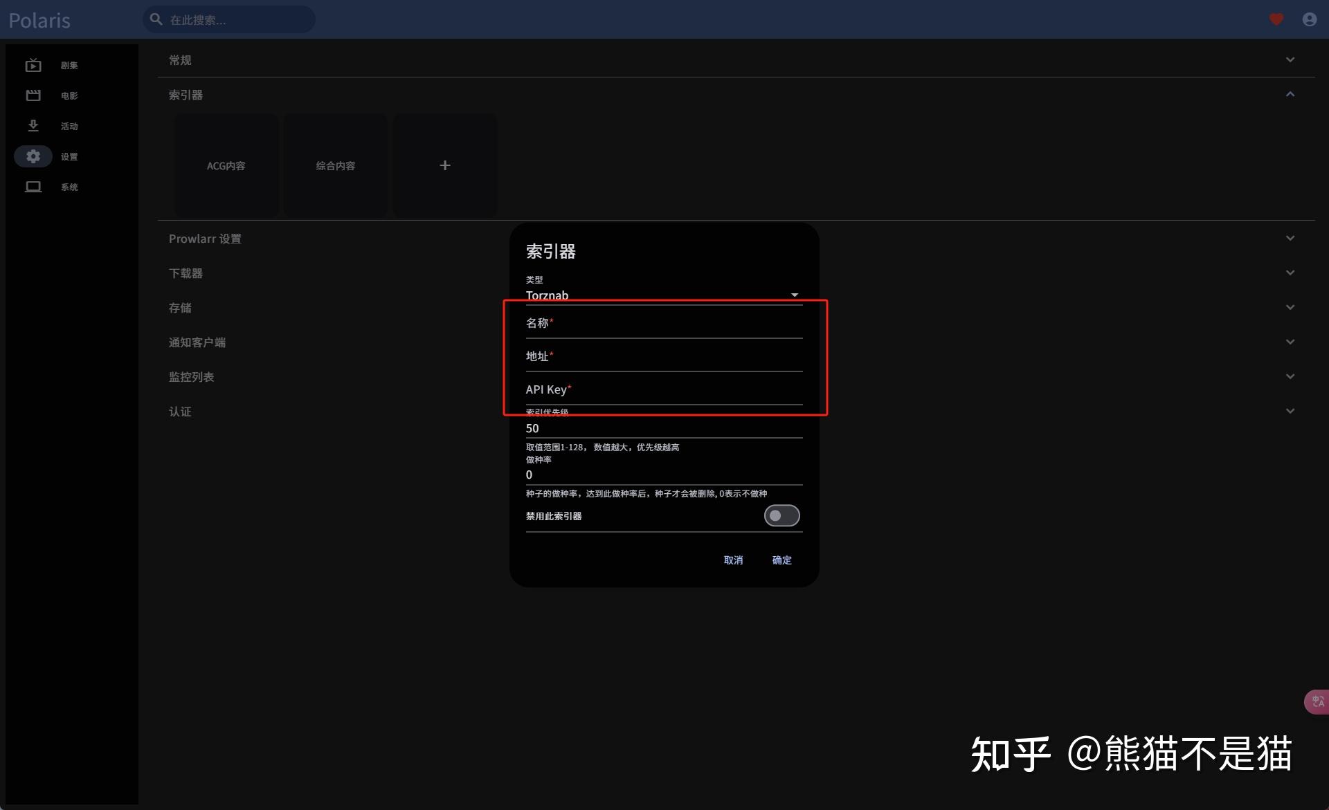The height and width of the screenshot is (810, 1329).
Task: Click the Polaris logo link
Action: [x=39, y=20]
